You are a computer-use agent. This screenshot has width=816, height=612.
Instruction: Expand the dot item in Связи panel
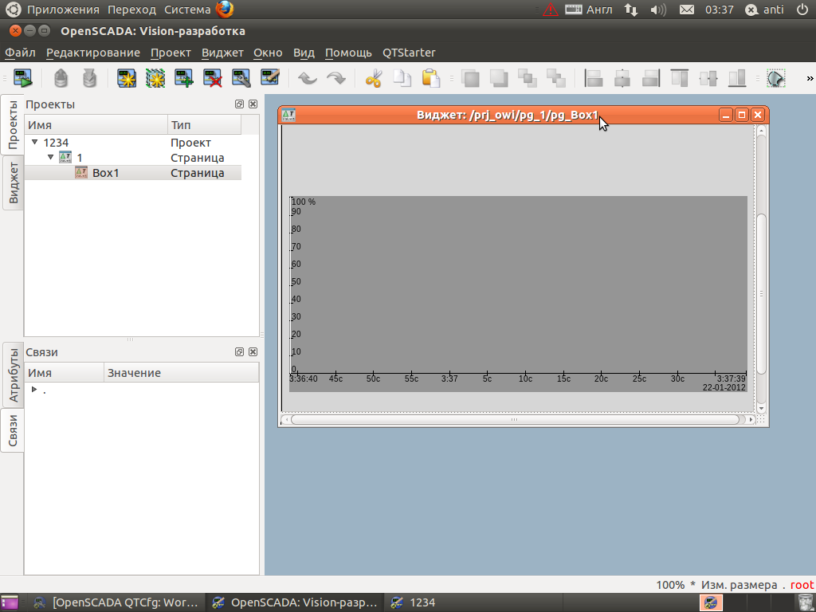coord(34,390)
